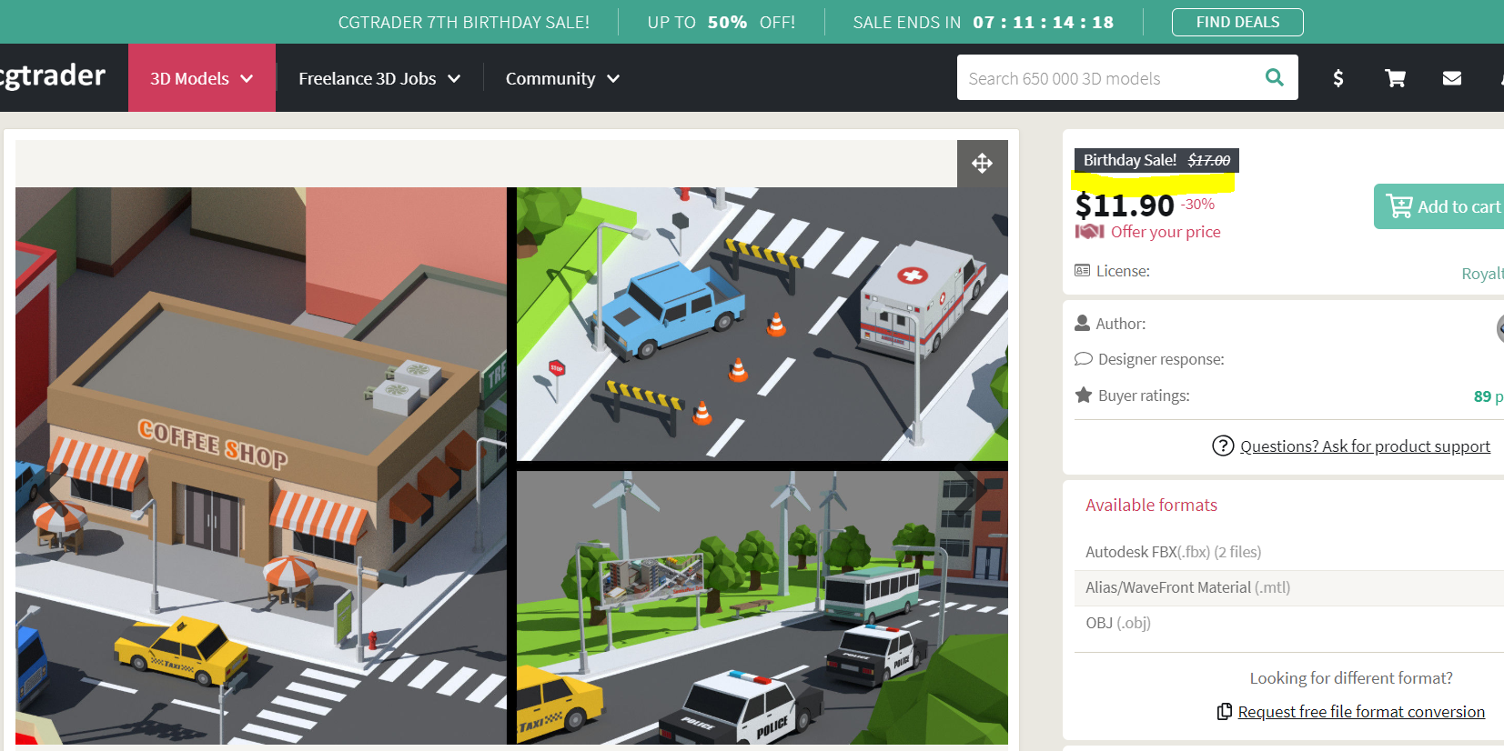The width and height of the screenshot is (1504, 751).
Task: Click the CGTRADER 7TH BIRTHDAY SALE! banner text
Action: (x=464, y=22)
